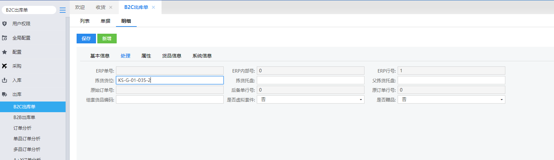Click the hamburger menu icon
The image size is (554, 160).
click(62, 10)
